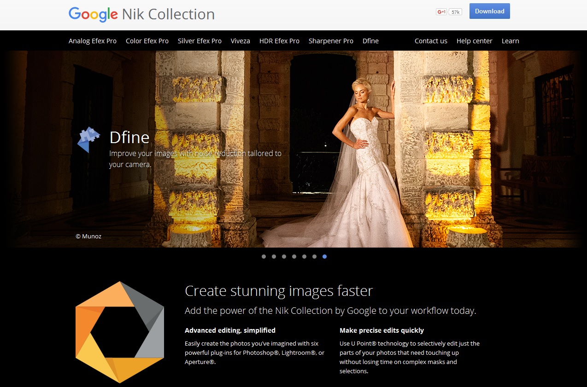Click the active blue seventh carousel dot

click(324, 257)
